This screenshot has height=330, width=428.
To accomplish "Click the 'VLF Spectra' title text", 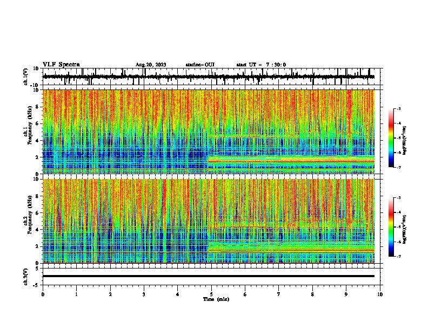I will [62, 65].
